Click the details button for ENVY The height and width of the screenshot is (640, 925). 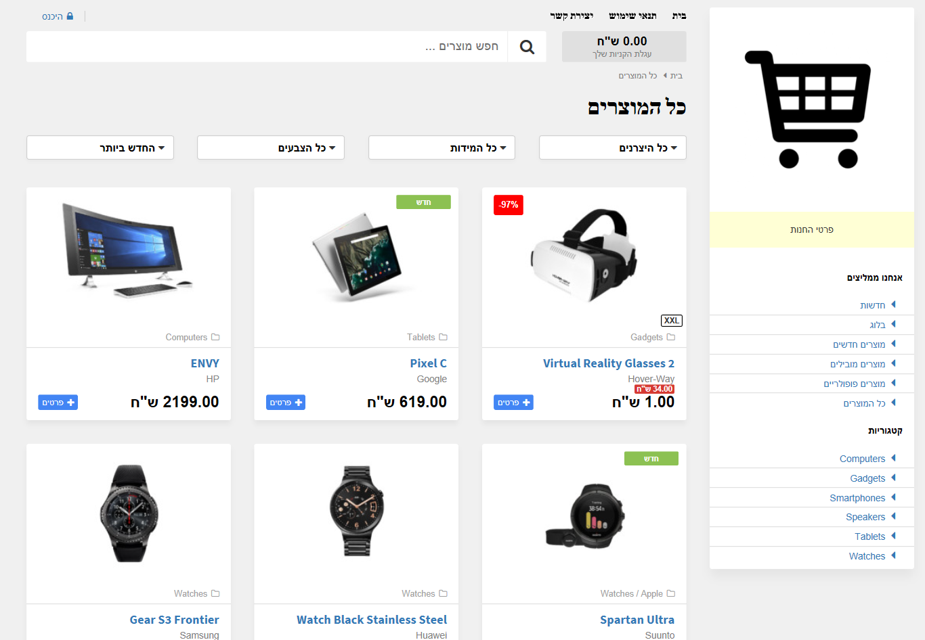pos(58,403)
